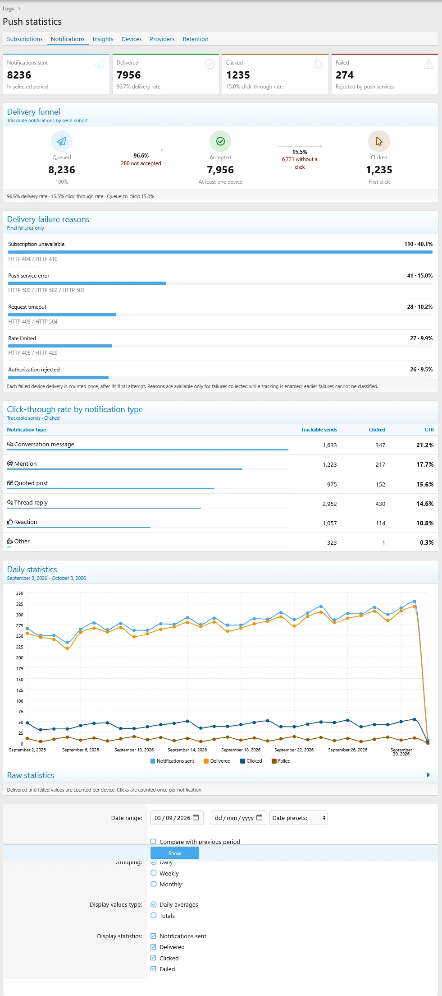The height and width of the screenshot is (996, 442).
Task: Click the start date input field
Action: tap(177, 818)
